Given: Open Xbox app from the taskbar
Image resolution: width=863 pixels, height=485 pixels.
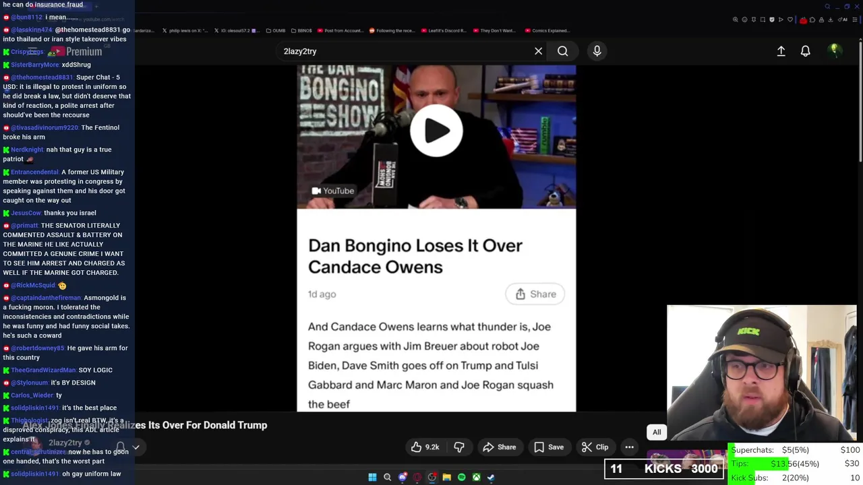Looking at the screenshot, I should tap(476, 478).
